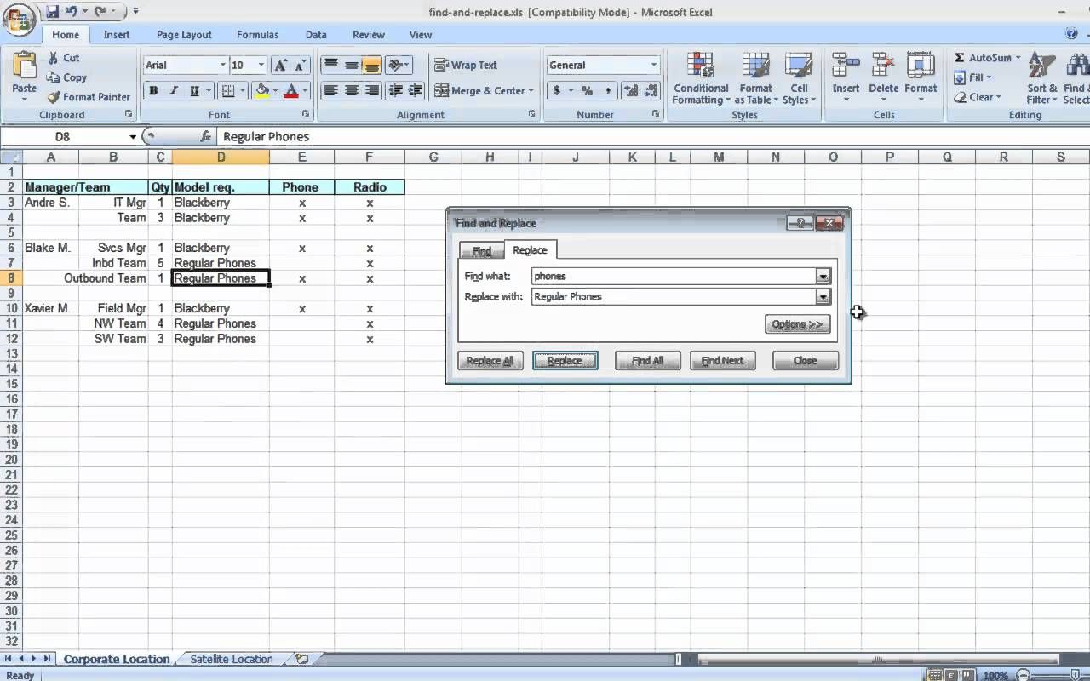Align text left
1090x681 pixels.
(x=330, y=90)
